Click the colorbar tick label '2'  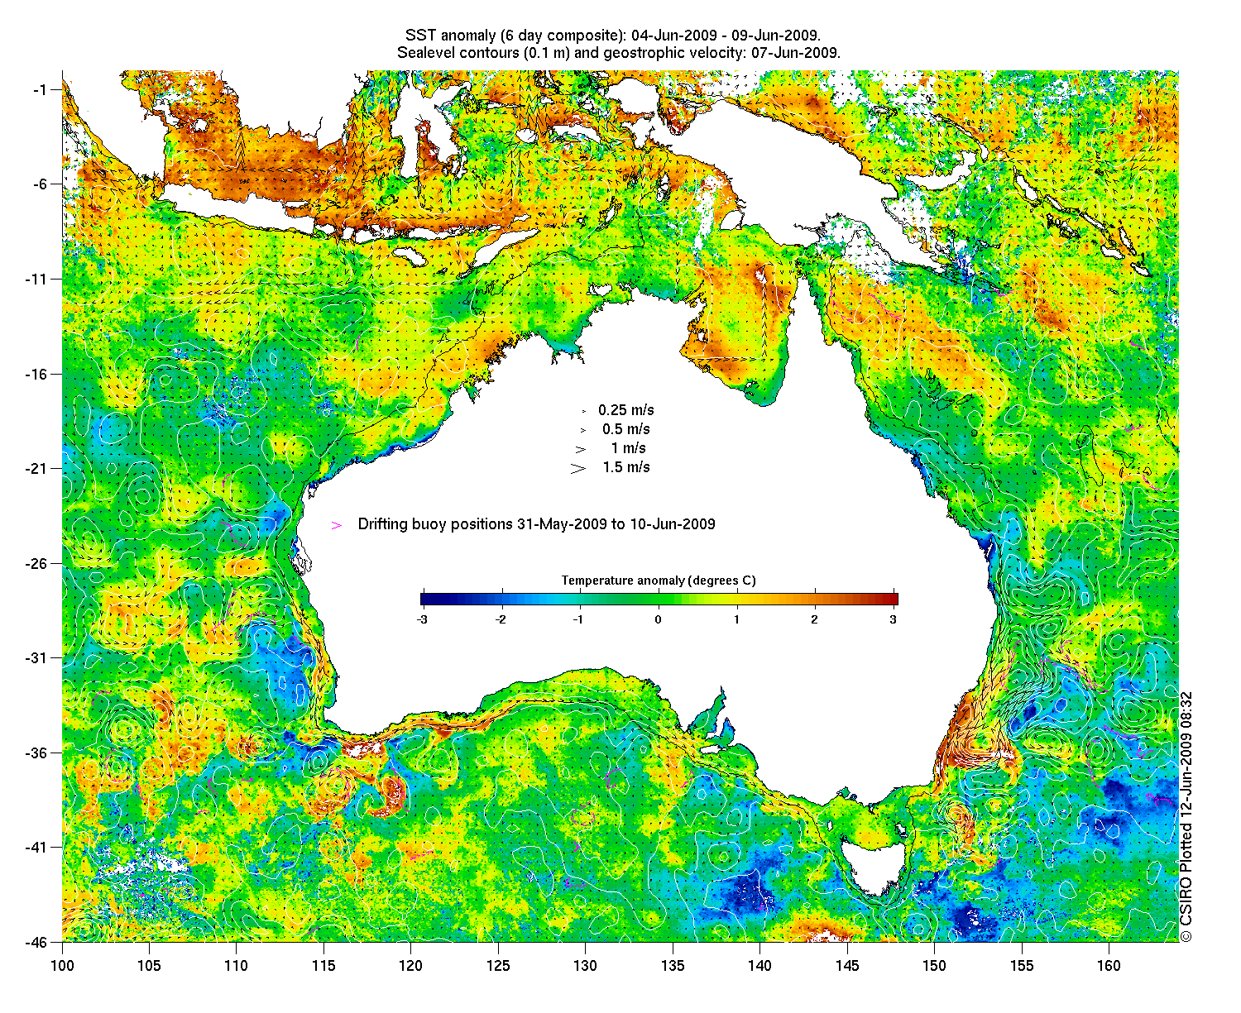815,619
